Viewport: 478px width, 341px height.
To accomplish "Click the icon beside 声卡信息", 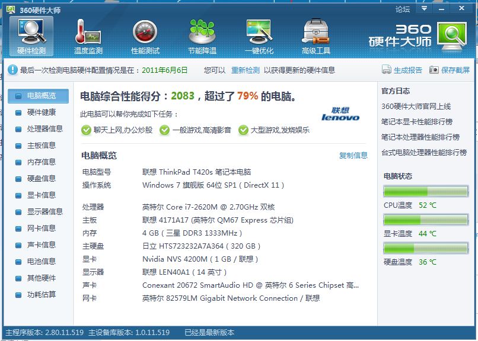I will click(18, 245).
